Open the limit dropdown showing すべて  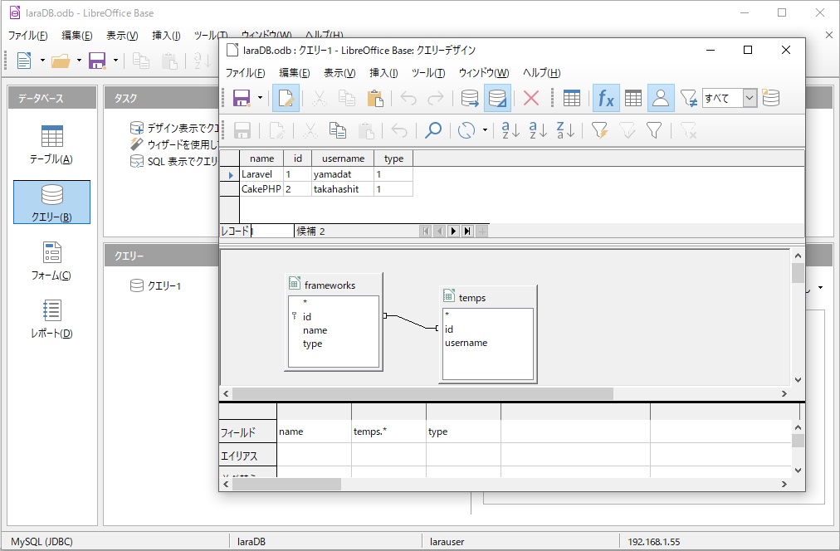coord(750,99)
